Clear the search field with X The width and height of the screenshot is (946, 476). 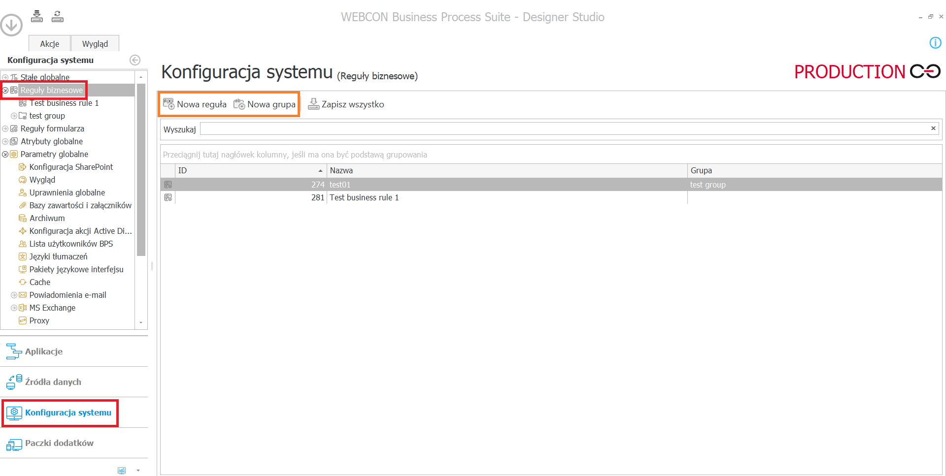933,128
